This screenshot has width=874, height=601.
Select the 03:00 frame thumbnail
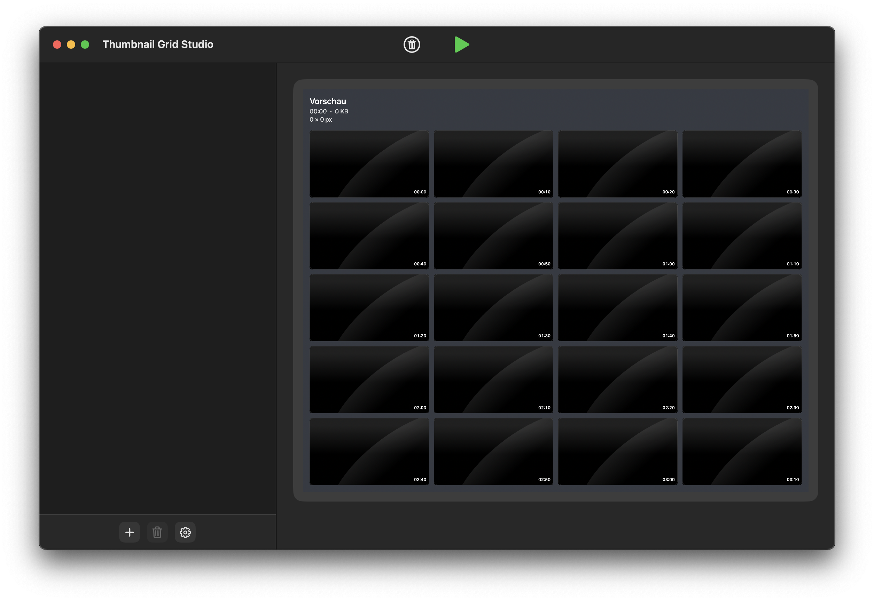(617, 451)
